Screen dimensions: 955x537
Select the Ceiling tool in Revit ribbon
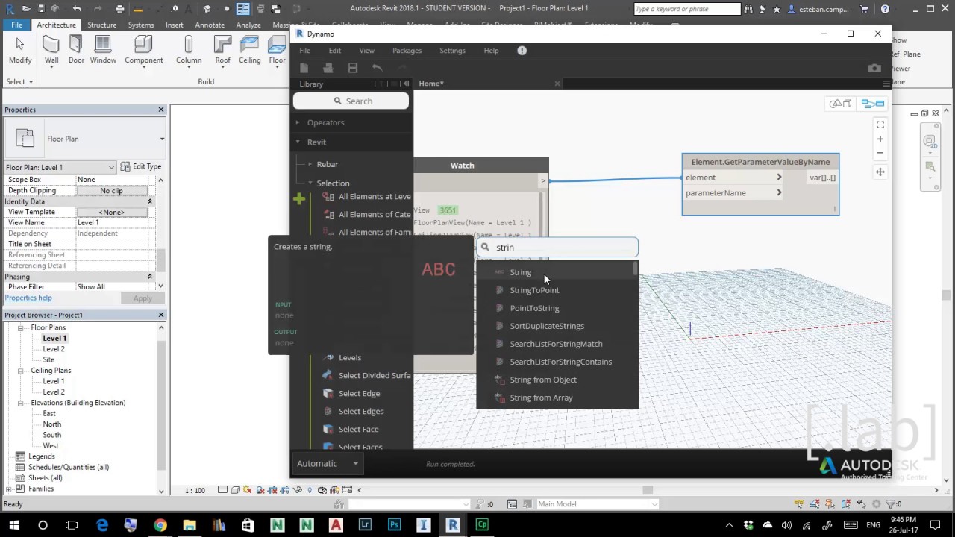249,50
